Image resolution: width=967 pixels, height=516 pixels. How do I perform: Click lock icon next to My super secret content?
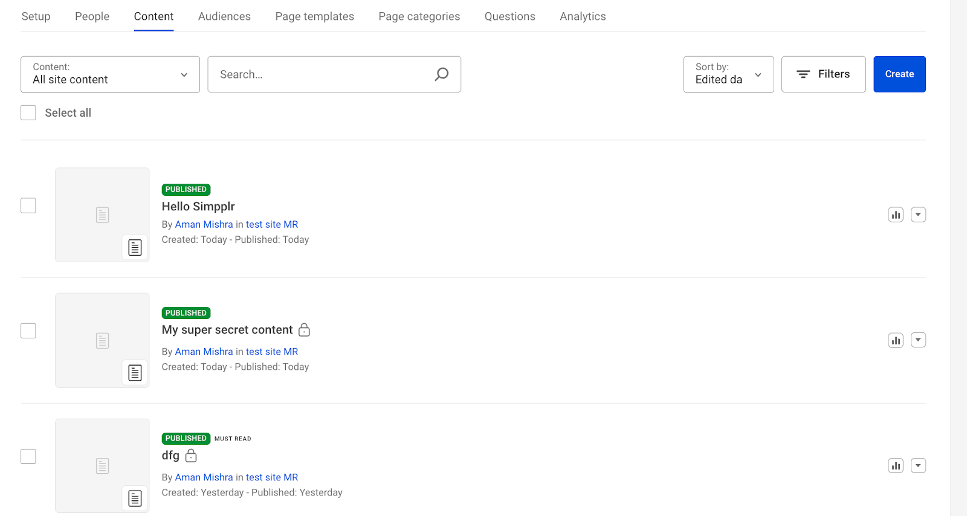304,330
